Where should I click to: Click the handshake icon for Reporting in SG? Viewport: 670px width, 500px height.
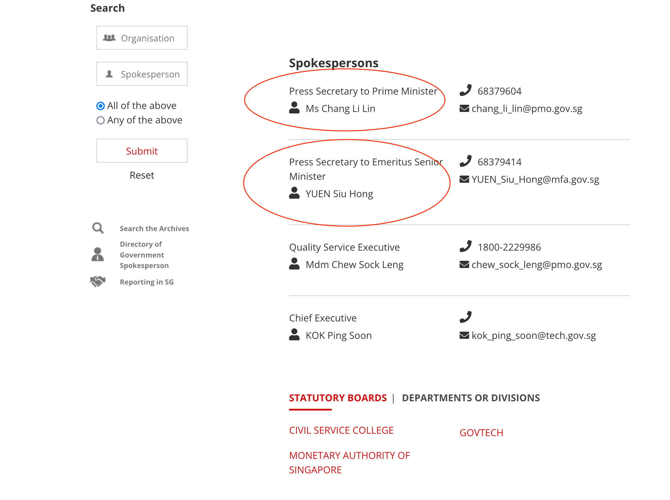pyautogui.click(x=98, y=282)
